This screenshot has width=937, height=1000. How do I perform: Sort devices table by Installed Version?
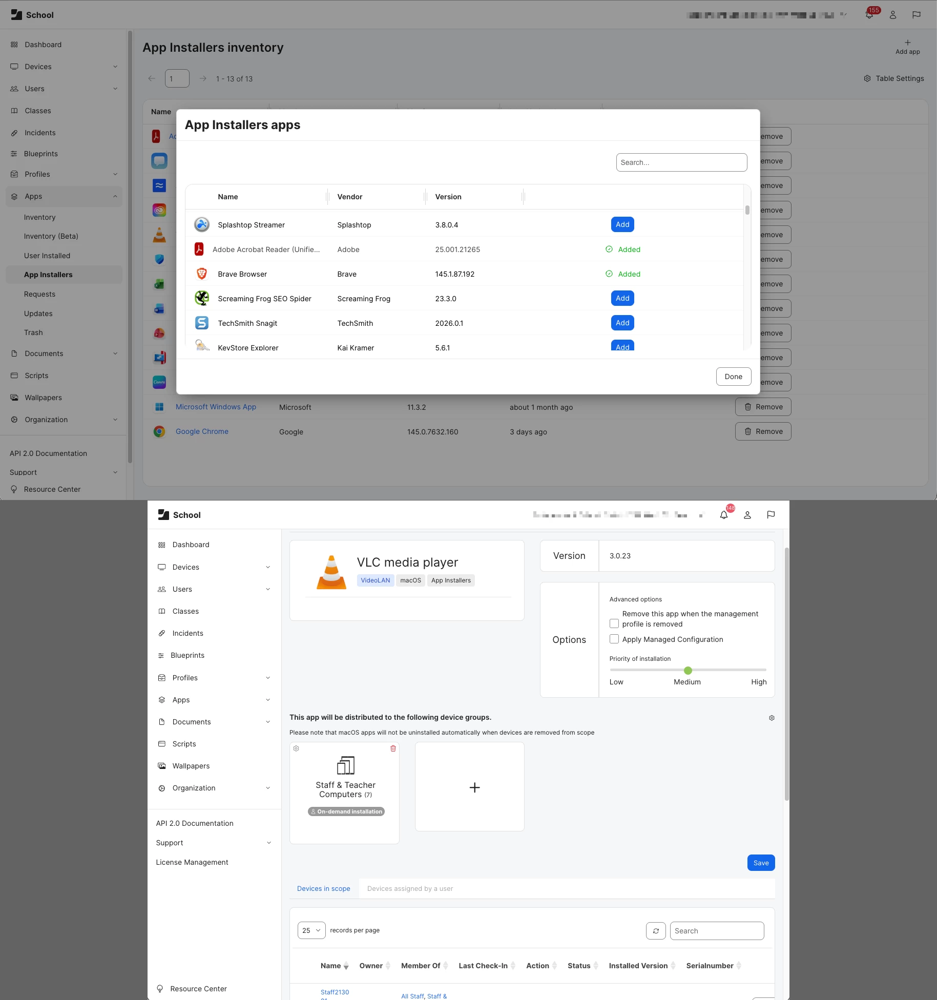coord(642,966)
